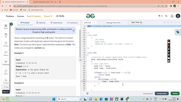Open the Java language dropdown

tap(90, 23)
